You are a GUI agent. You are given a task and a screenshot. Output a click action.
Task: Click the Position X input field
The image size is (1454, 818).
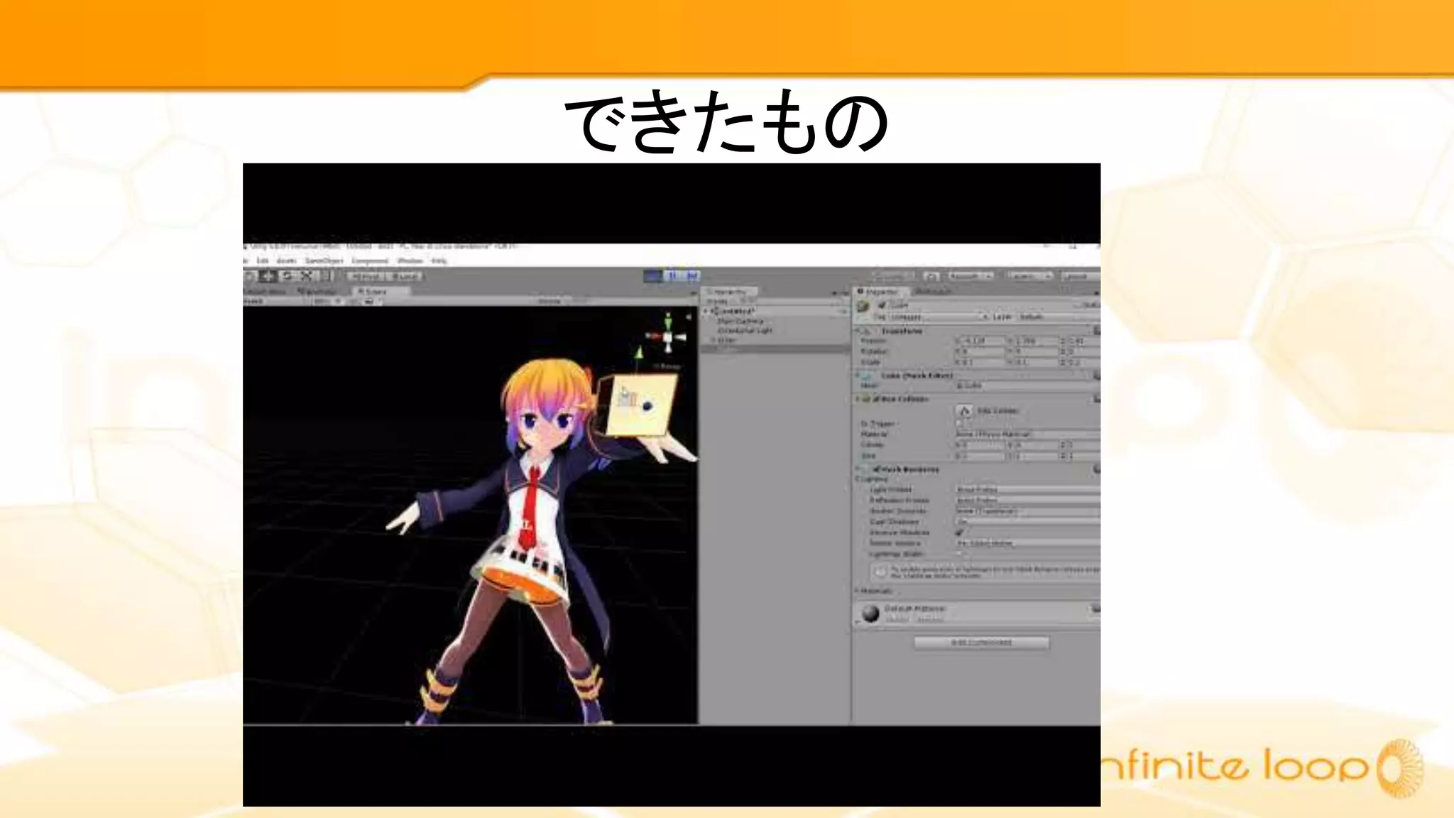[x=983, y=342]
